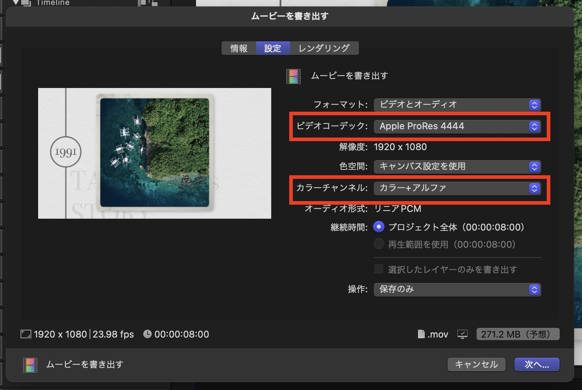Change the ビデオコーデック dropdown value

coord(457,126)
